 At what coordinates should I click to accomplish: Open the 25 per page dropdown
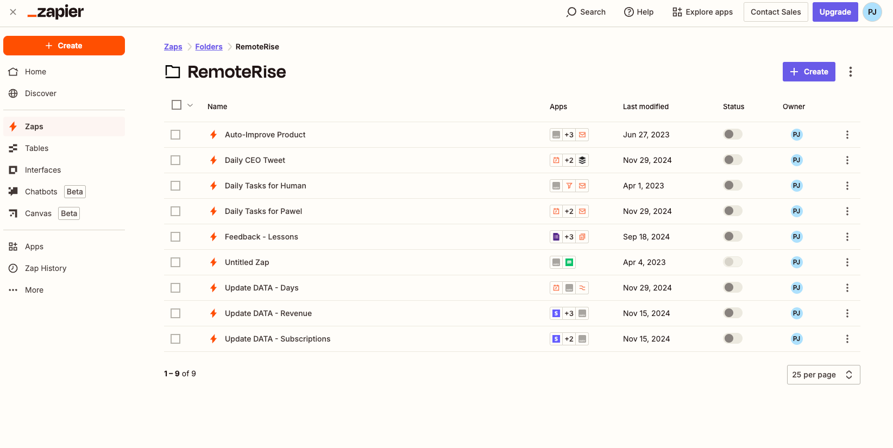[x=823, y=375]
